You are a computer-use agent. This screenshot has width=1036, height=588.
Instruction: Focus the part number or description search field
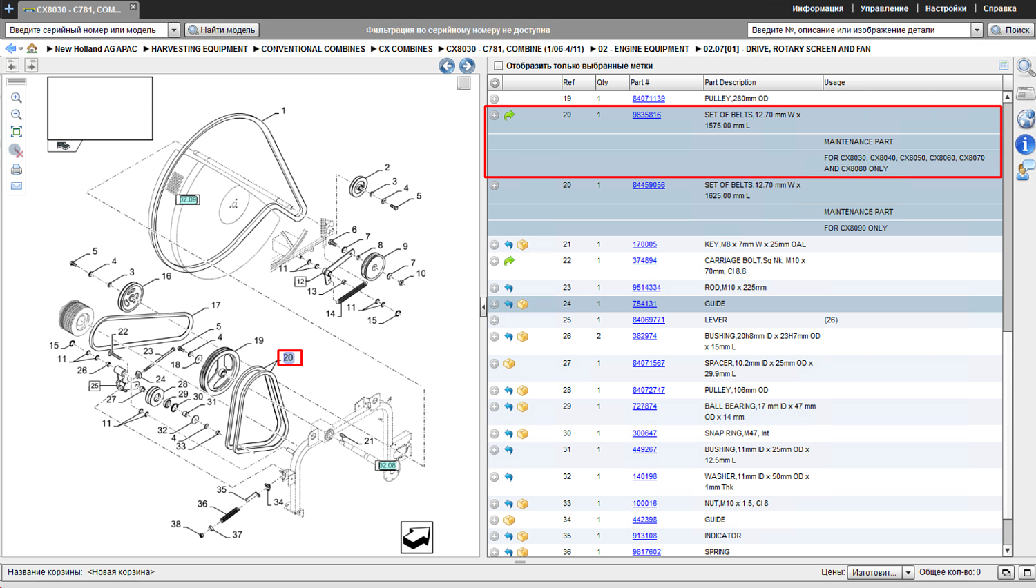coord(859,30)
